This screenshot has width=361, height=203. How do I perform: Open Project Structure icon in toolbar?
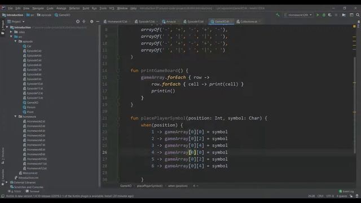point(344,15)
